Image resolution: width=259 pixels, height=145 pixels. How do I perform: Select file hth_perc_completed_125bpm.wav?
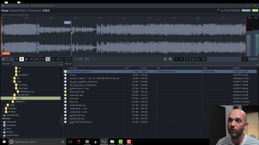(x=84, y=82)
